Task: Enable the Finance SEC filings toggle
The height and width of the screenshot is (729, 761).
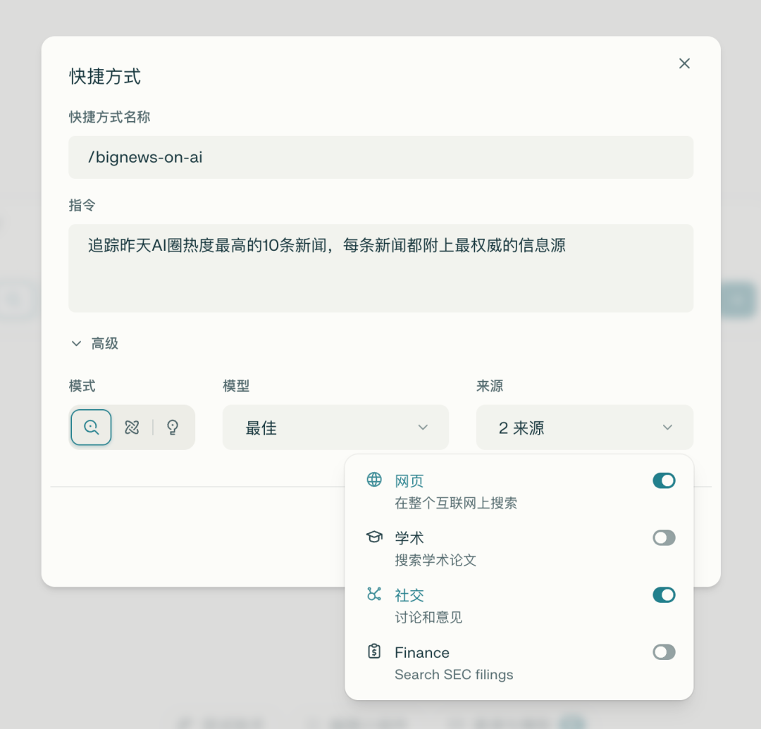Action: pos(663,652)
